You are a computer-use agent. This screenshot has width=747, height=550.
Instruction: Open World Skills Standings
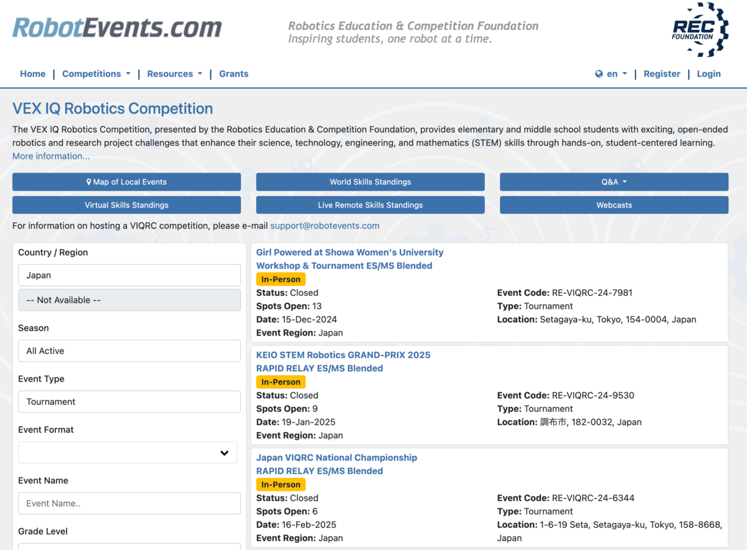pyautogui.click(x=370, y=182)
